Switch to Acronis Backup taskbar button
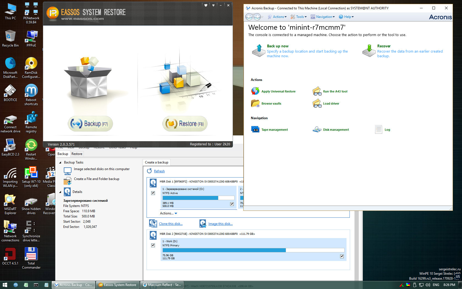This screenshot has width=462, height=289. pos(74,285)
